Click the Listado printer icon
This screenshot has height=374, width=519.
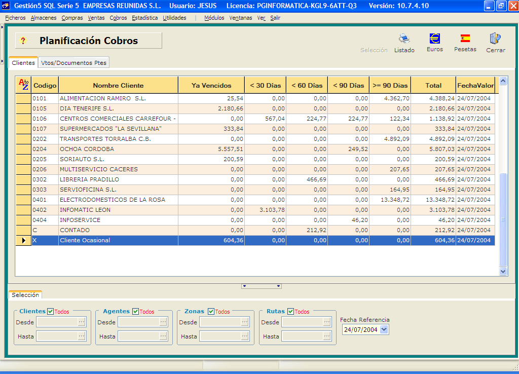(404, 39)
